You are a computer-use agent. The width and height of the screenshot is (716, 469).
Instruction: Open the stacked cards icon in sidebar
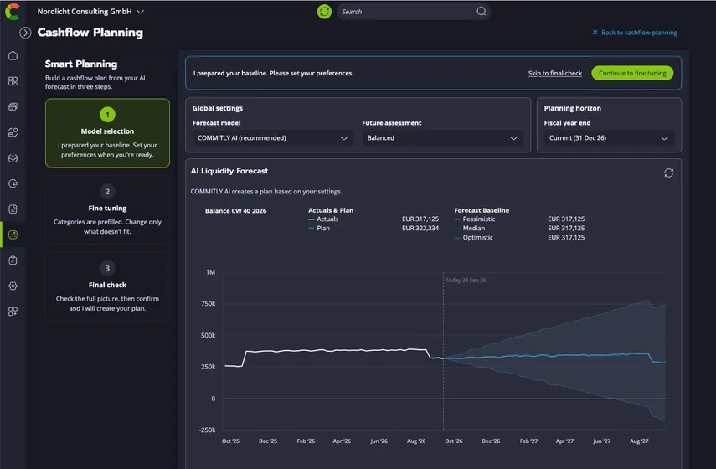tap(13, 107)
